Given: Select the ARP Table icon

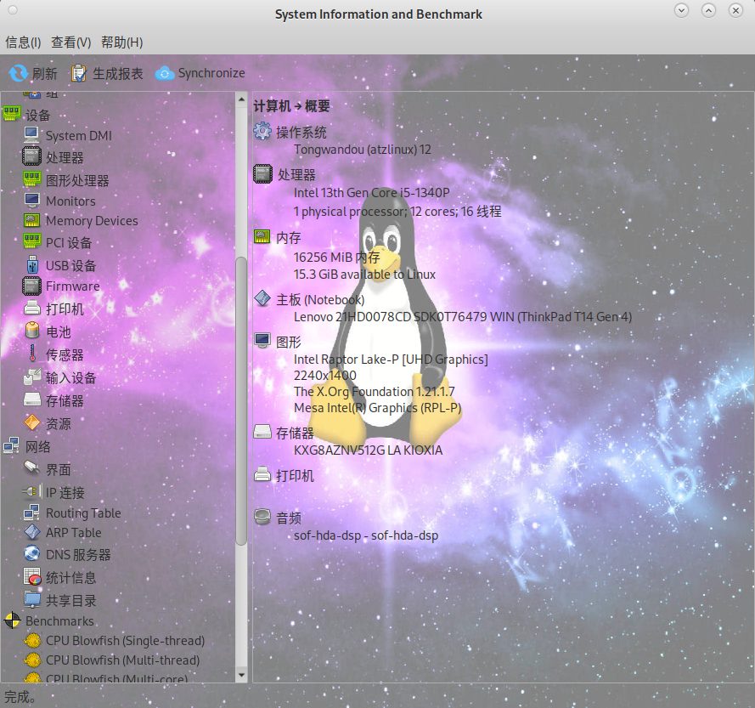Looking at the screenshot, I should (x=31, y=532).
